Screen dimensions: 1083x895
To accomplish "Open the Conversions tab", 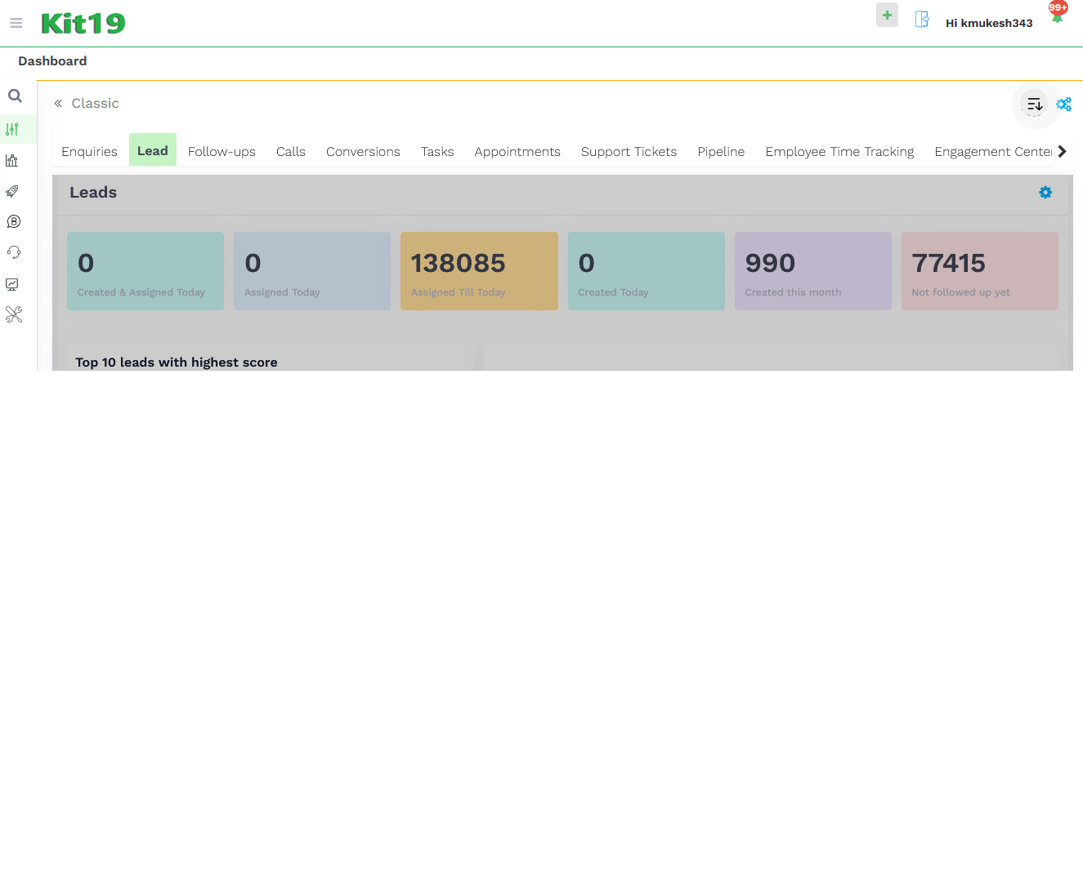I will [x=363, y=151].
